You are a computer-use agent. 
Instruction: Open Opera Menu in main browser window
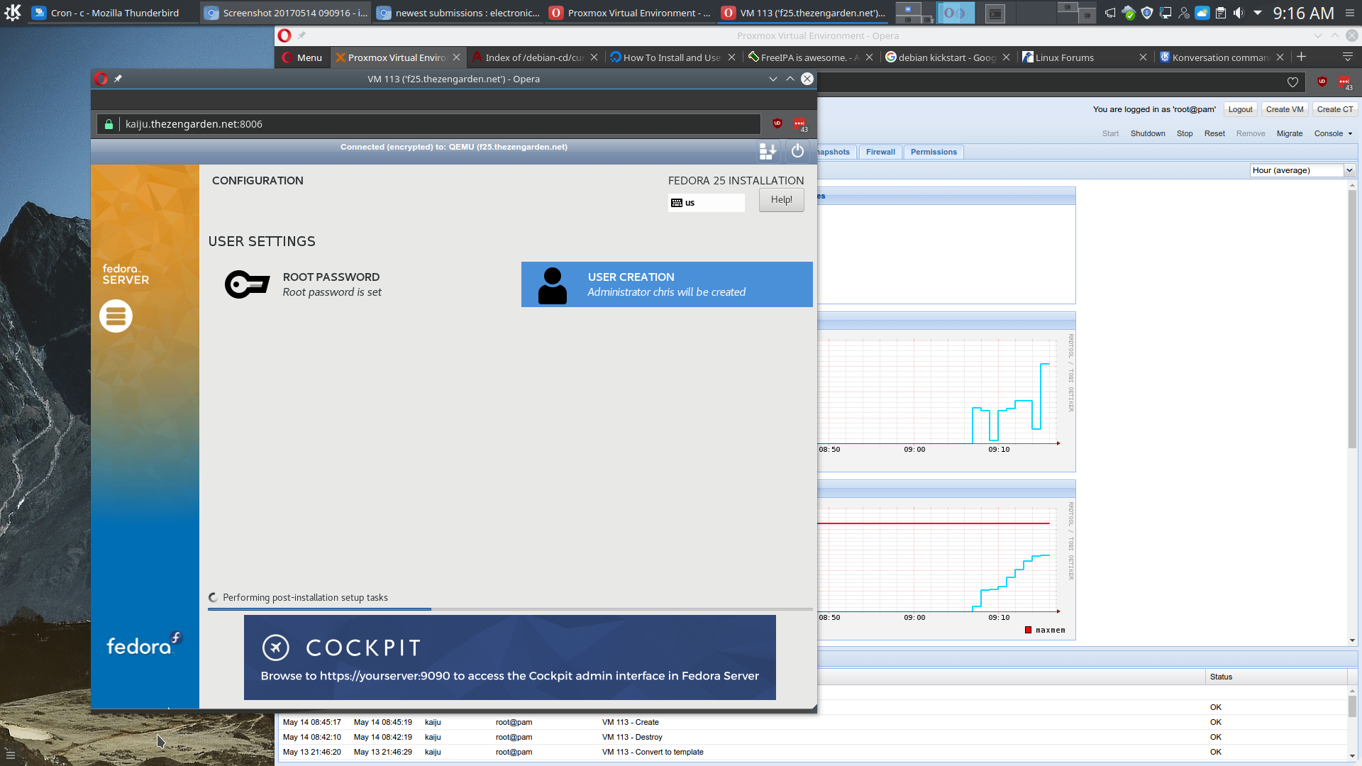click(x=302, y=57)
